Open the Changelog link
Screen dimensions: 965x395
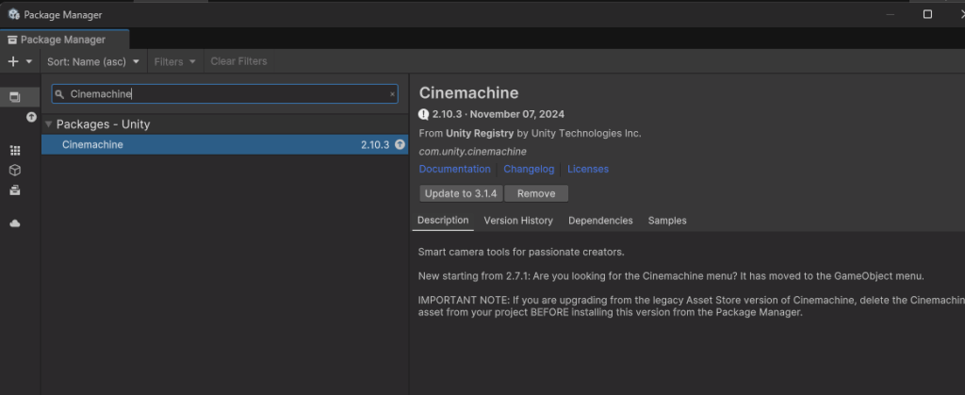point(529,169)
